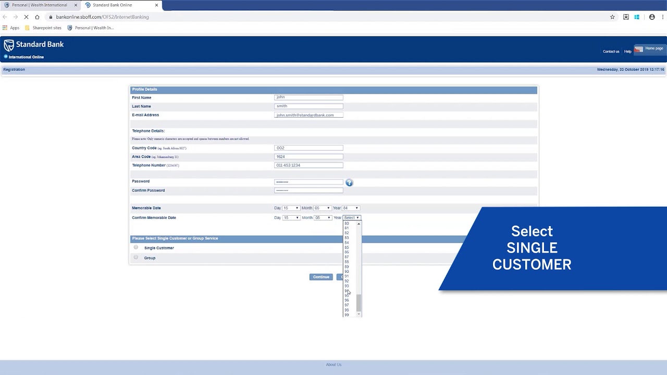Viewport: 667px width, 375px height.
Task: Click the Country Code input field
Action: 308,148
